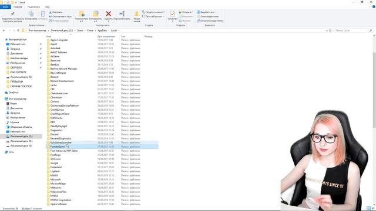Select the Apple Computer folder

pos(59,40)
